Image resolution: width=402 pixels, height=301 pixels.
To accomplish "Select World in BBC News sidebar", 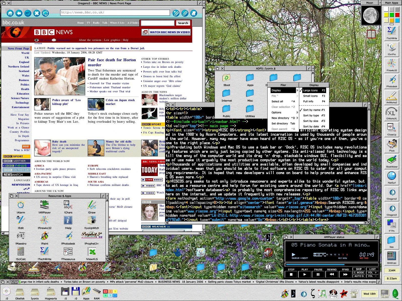I will click(x=25, y=53).
